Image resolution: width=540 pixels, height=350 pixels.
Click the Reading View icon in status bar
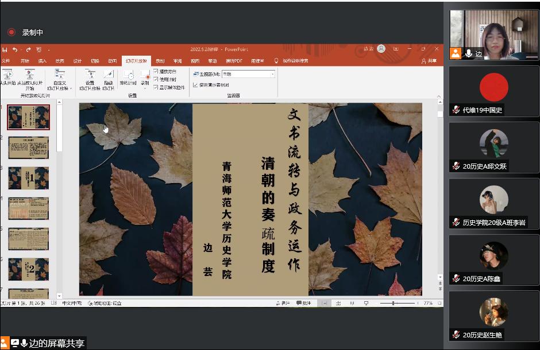352,303
